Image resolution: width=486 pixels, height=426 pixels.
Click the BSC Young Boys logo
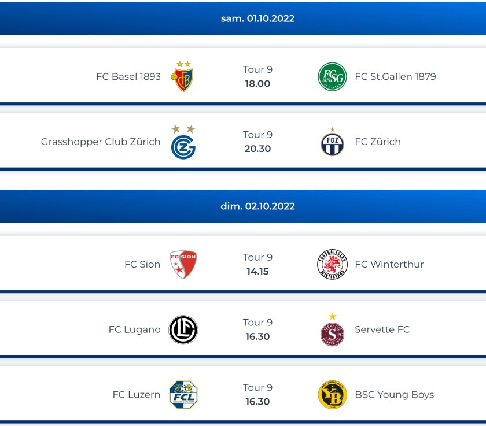pyautogui.click(x=332, y=395)
